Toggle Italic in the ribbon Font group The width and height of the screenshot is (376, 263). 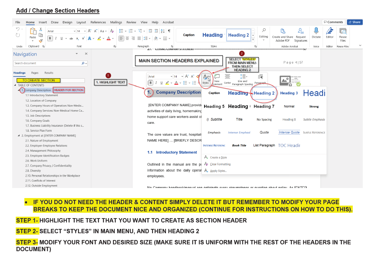pos(56,38)
